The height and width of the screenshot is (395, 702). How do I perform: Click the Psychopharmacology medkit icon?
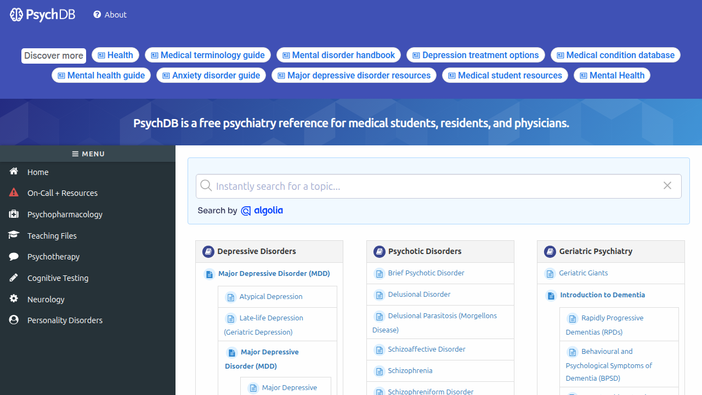tap(14, 214)
